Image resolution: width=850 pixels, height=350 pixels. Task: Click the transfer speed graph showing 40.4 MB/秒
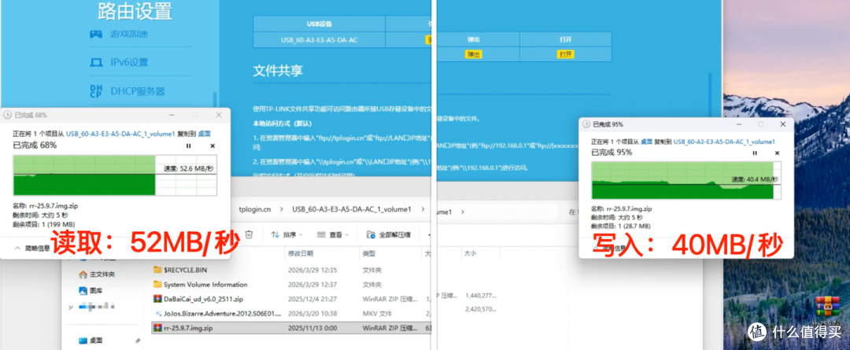coord(686,181)
